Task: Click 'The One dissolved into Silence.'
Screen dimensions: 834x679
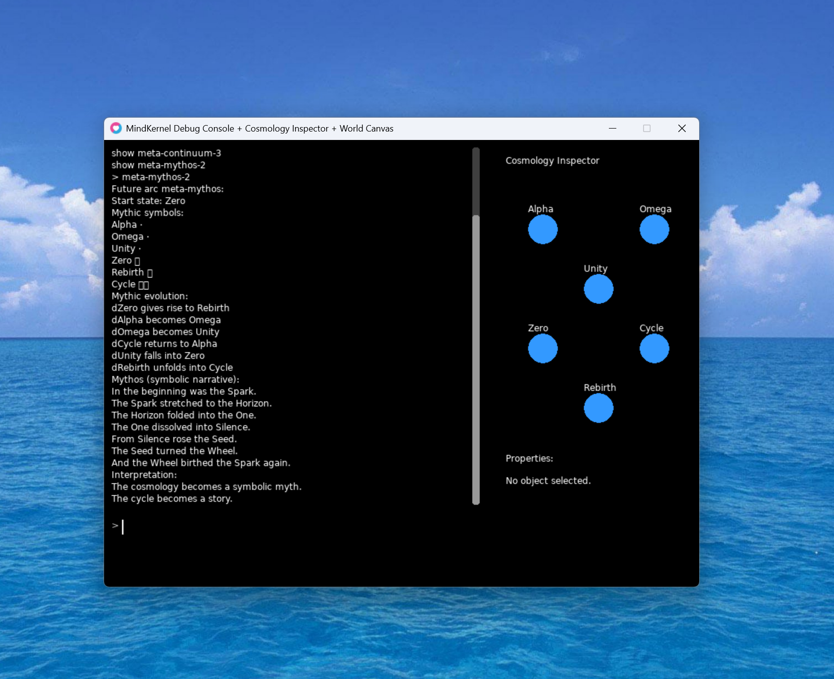Action: point(180,427)
